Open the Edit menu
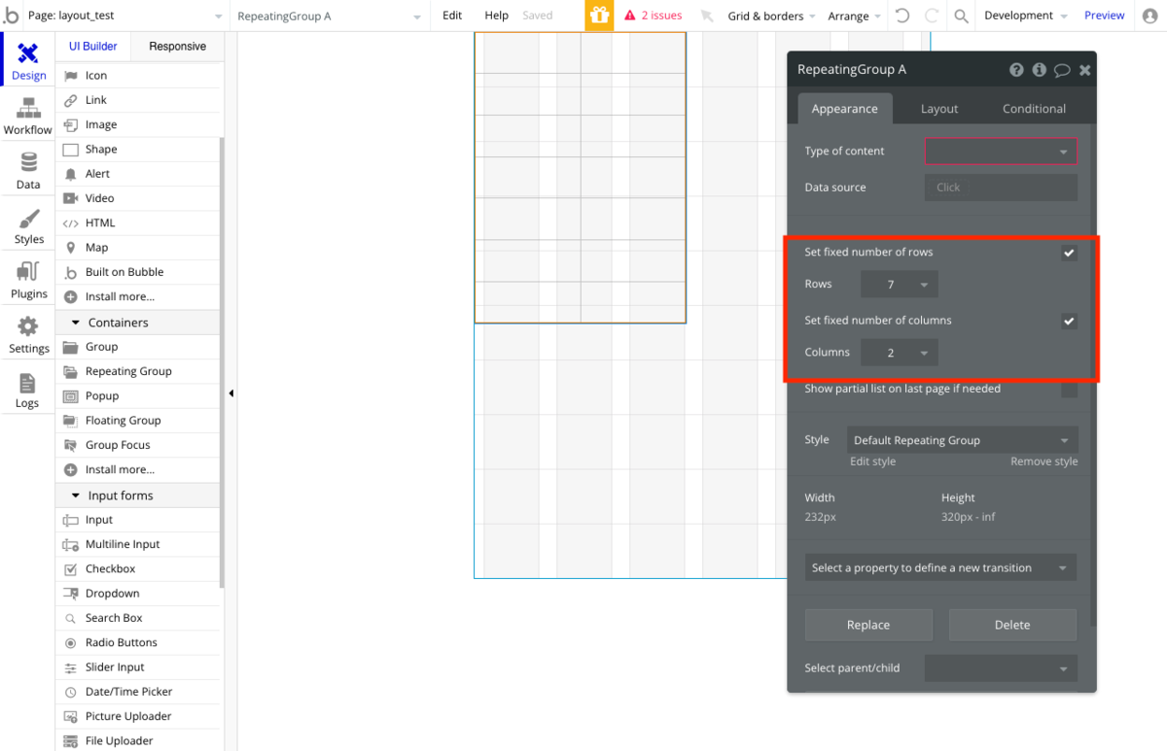The image size is (1167, 751). click(x=452, y=16)
